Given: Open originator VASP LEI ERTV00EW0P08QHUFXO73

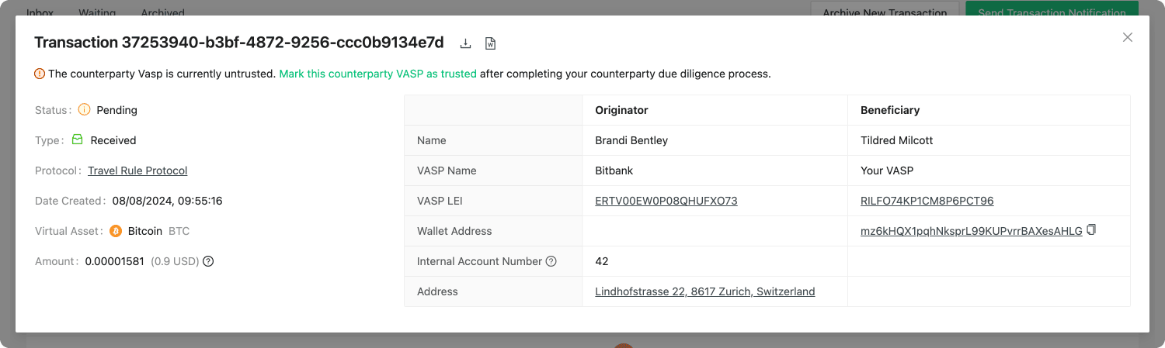Looking at the screenshot, I should [x=666, y=201].
